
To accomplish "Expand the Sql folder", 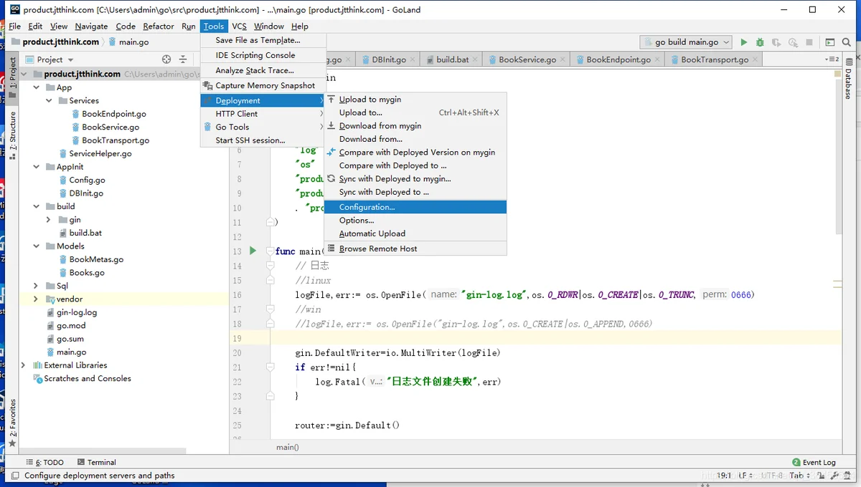I will [x=37, y=286].
